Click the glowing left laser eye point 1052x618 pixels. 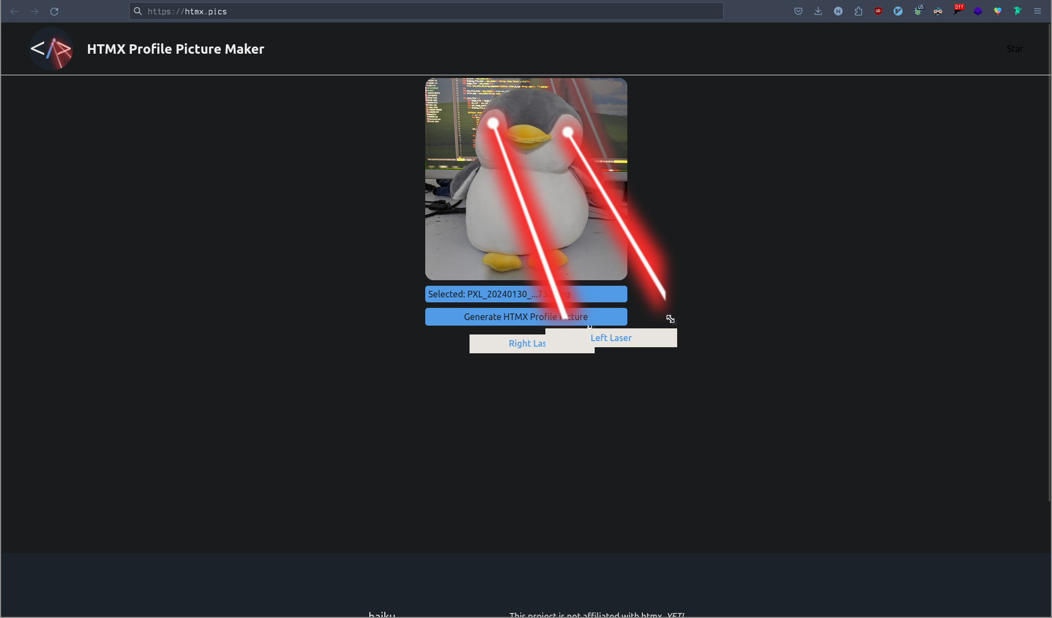coord(493,123)
